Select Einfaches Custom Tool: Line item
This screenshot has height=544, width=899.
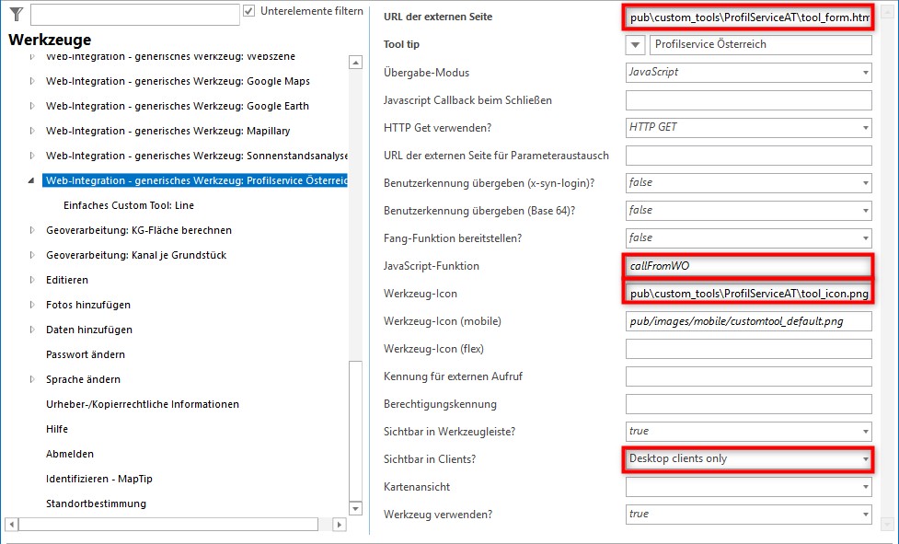(129, 205)
